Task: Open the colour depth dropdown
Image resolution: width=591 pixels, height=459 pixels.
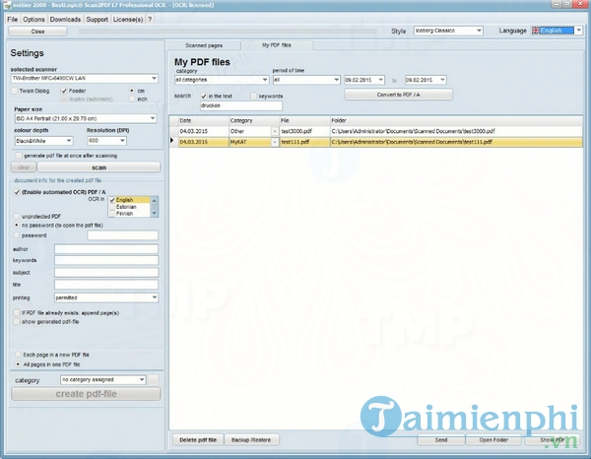Action: click(43, 141)
